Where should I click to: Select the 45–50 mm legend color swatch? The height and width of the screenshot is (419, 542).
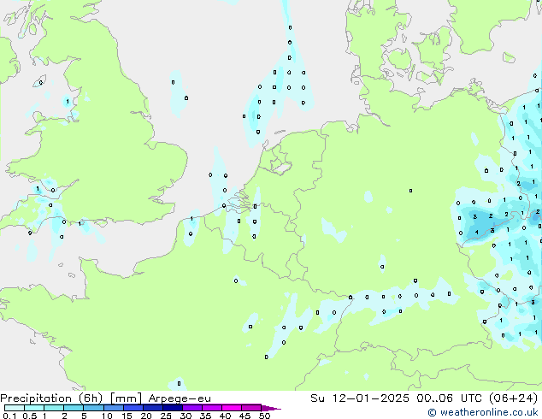pos(251,408)
